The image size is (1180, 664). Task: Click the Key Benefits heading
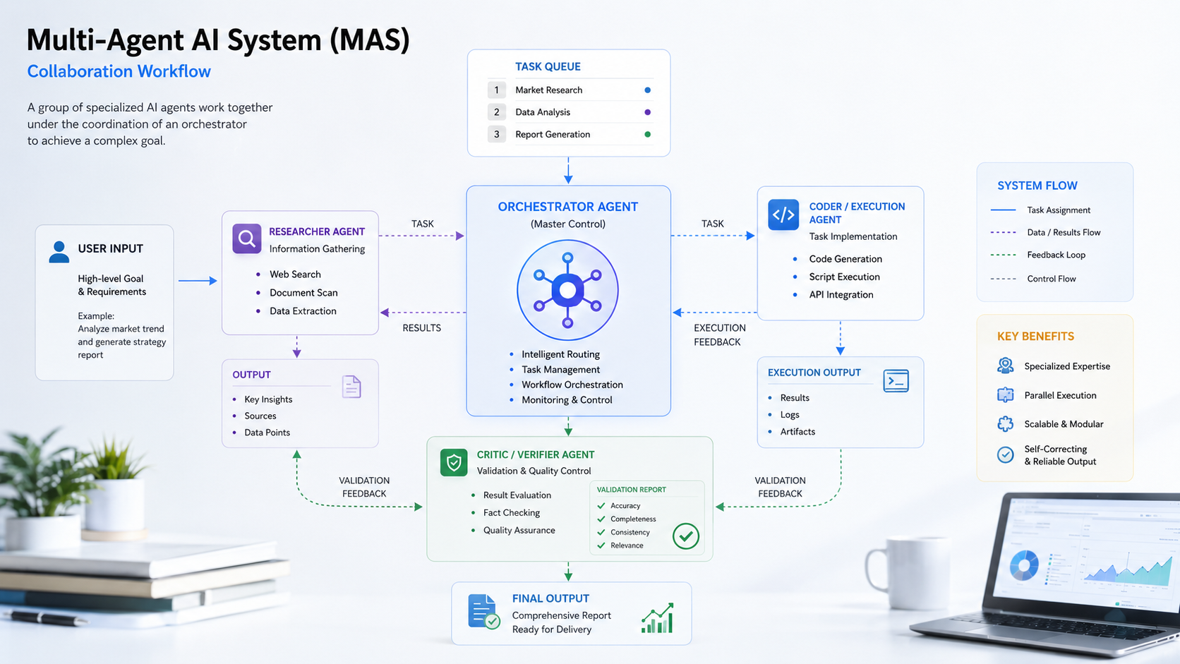pos(1035,337)
